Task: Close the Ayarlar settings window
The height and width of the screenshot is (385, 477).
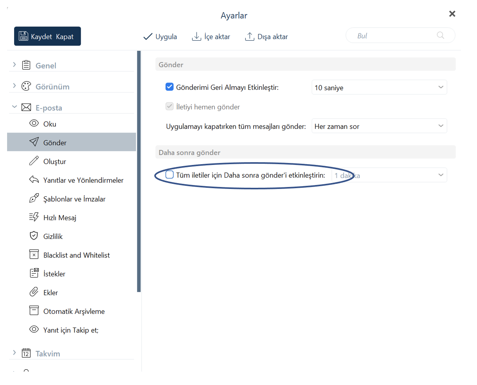Action: [x=452, y=14]
